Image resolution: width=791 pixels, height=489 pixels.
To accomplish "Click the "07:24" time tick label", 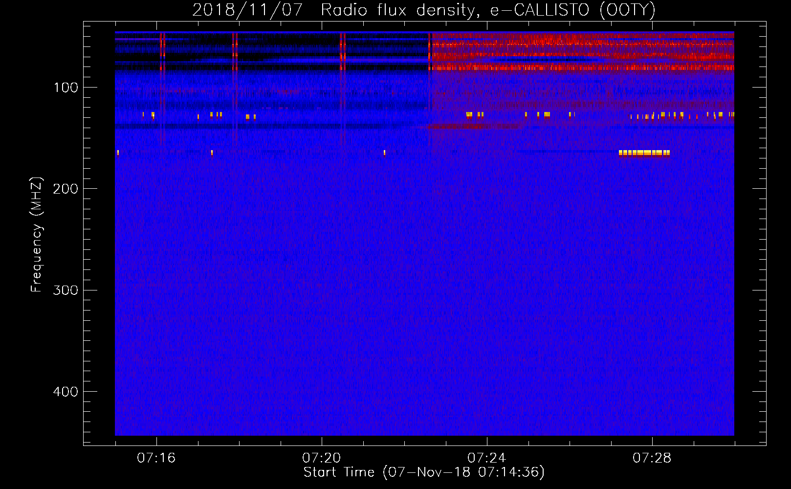I will [487, 458].
